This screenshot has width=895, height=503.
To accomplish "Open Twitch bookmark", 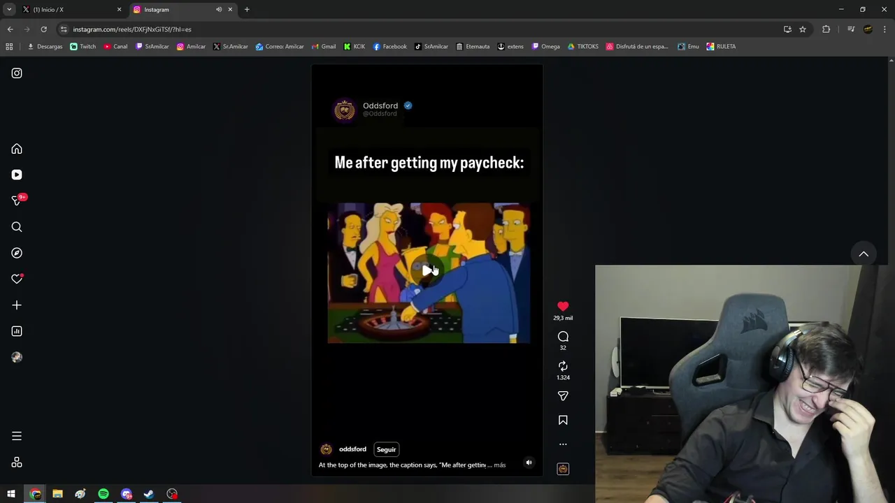I will pyautogui.click(x=83, y=47).
